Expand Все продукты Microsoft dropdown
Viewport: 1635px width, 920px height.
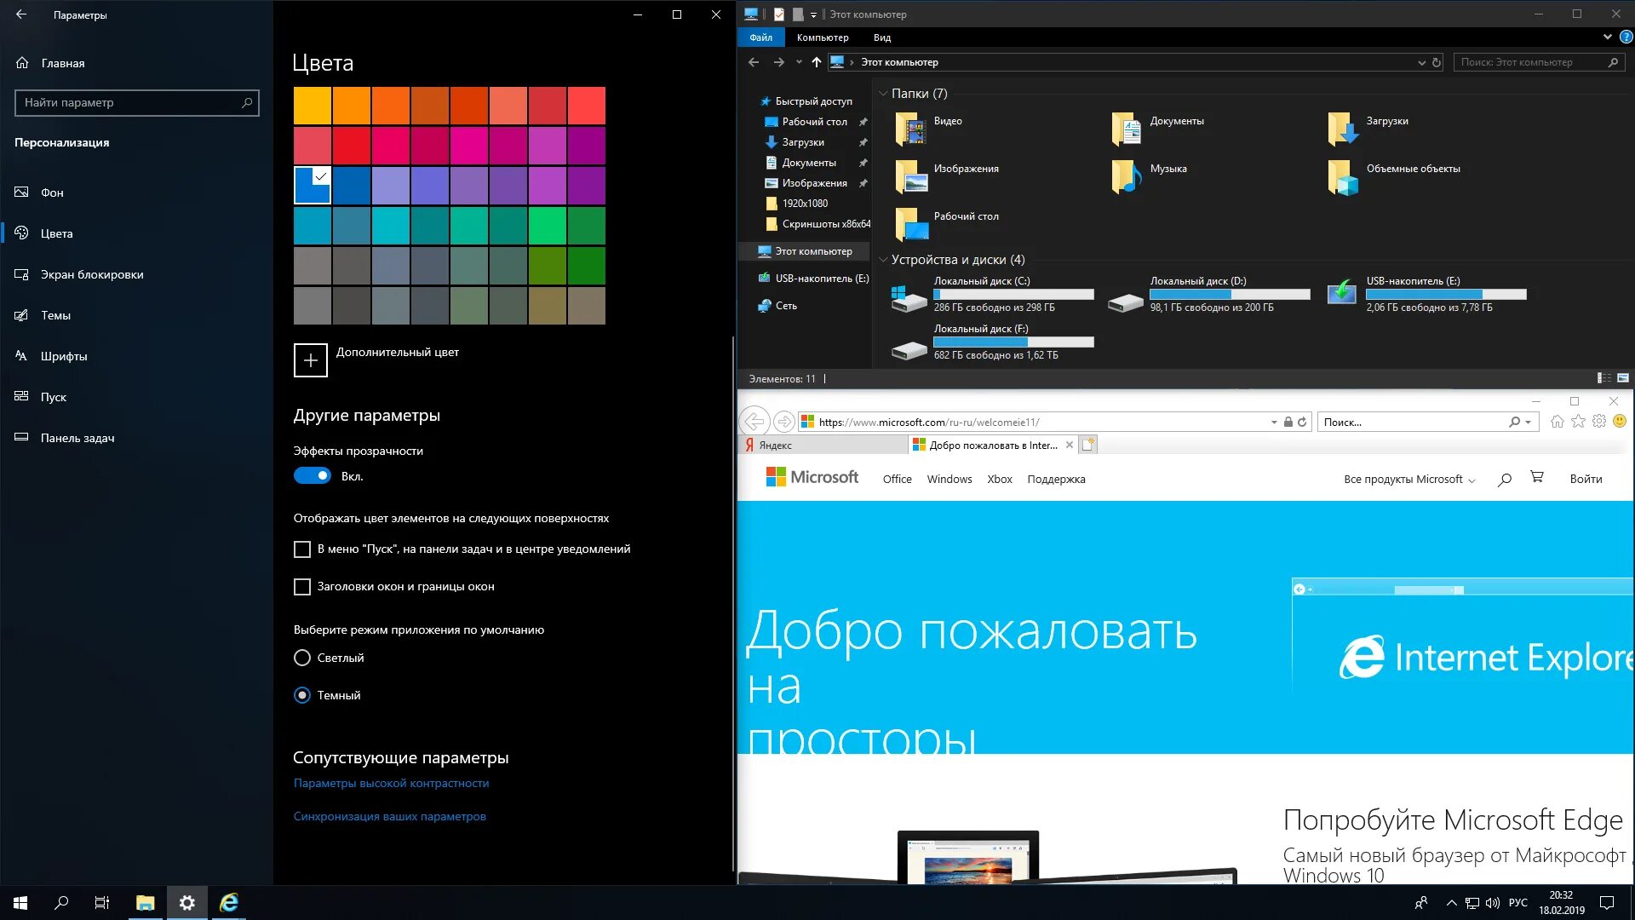click(x=1408, y=480)
